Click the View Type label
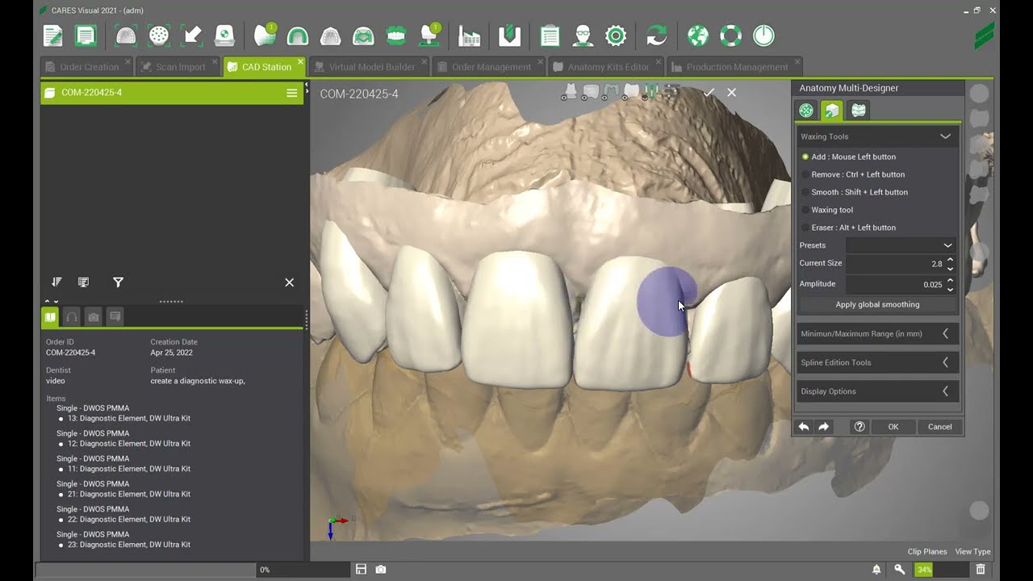1033x581 pixels. tap(972, 552)
